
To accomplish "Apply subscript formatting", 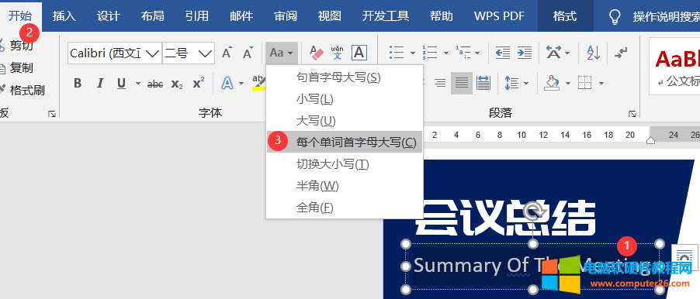I will (x=177, y=84).
